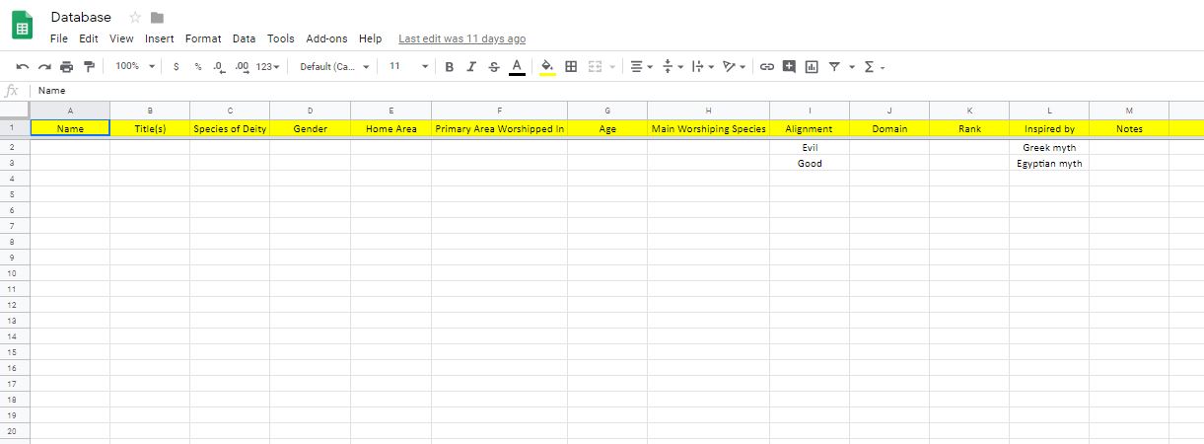Click the 'Last edit was 11 days ago' link
Screen dimensions: 1204x444
[461, 38]
